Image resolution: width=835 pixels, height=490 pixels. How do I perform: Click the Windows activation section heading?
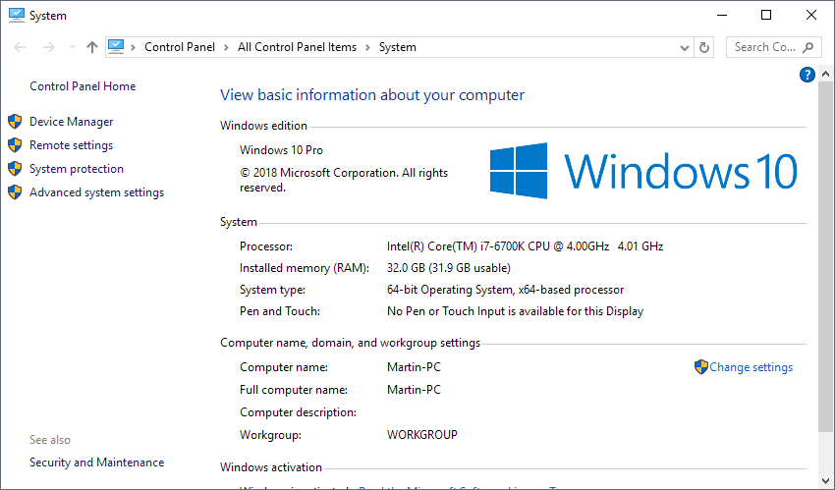pos(270,467)
